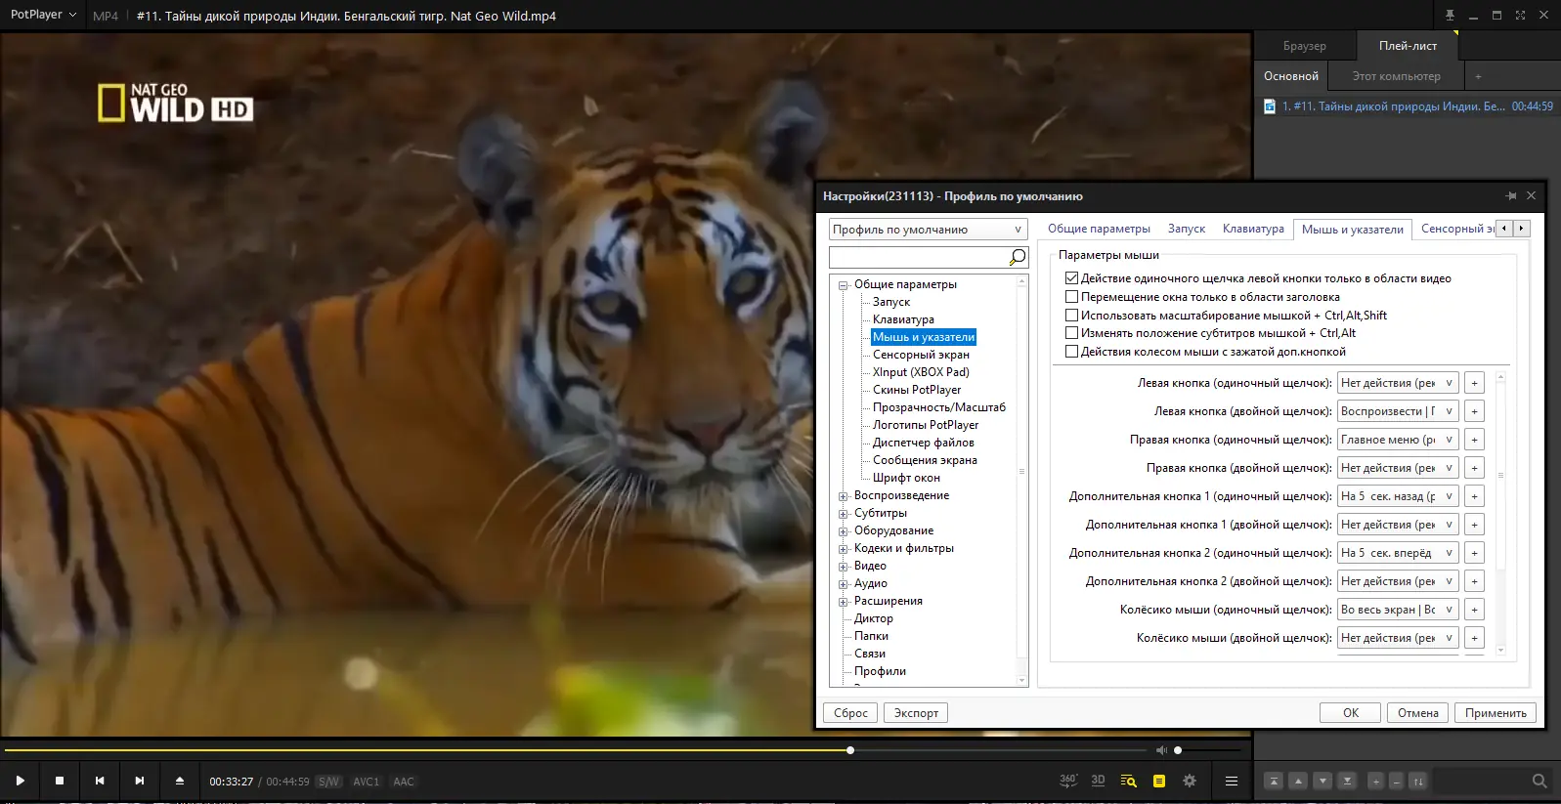
Task: Click the video seek bar position handle
Action: point(850,750)
